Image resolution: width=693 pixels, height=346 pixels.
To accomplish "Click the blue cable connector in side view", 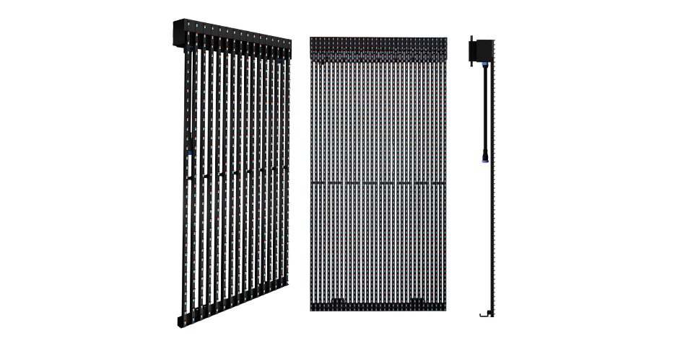I will click(481, 157).
